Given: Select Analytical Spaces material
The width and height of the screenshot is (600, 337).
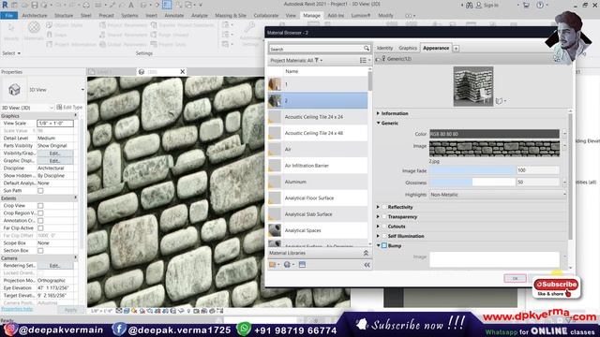Looking at the screenshot, I should pyautogui.click(x=317, y=230).
